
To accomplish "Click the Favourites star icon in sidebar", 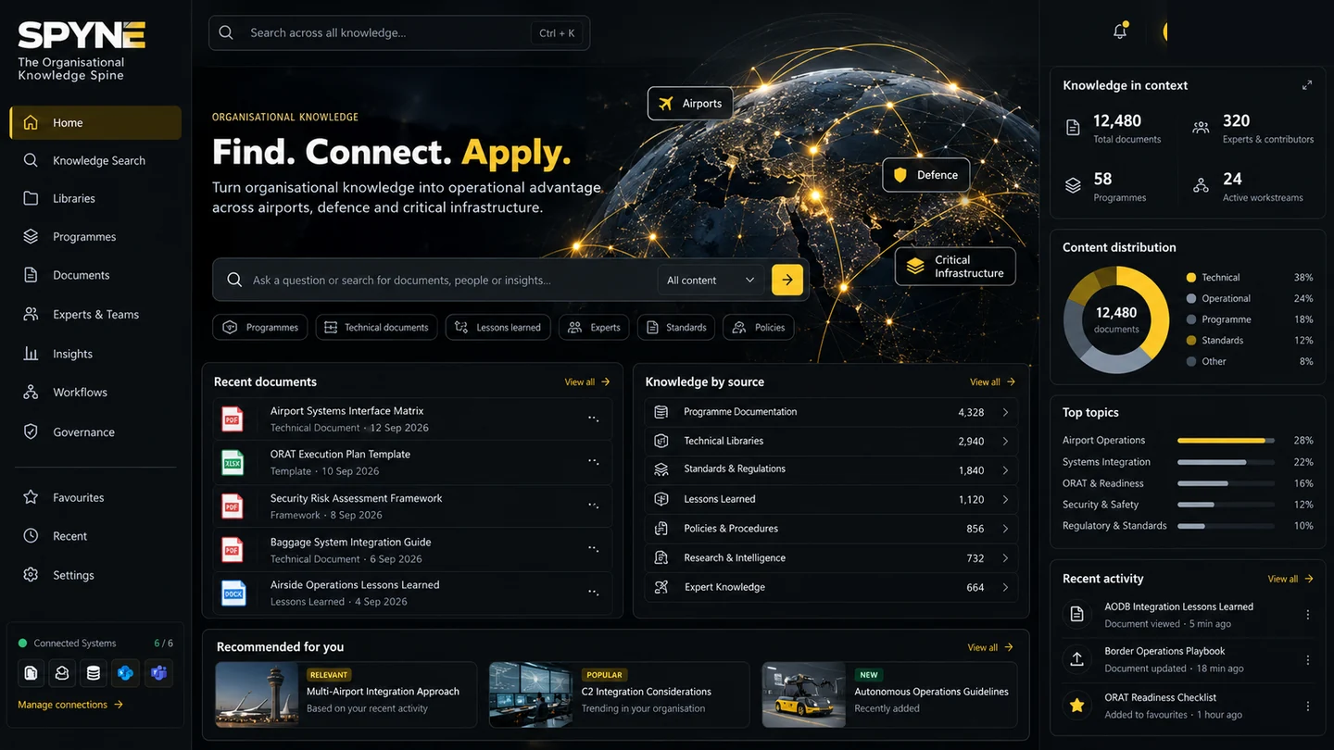I will (31, 497).
